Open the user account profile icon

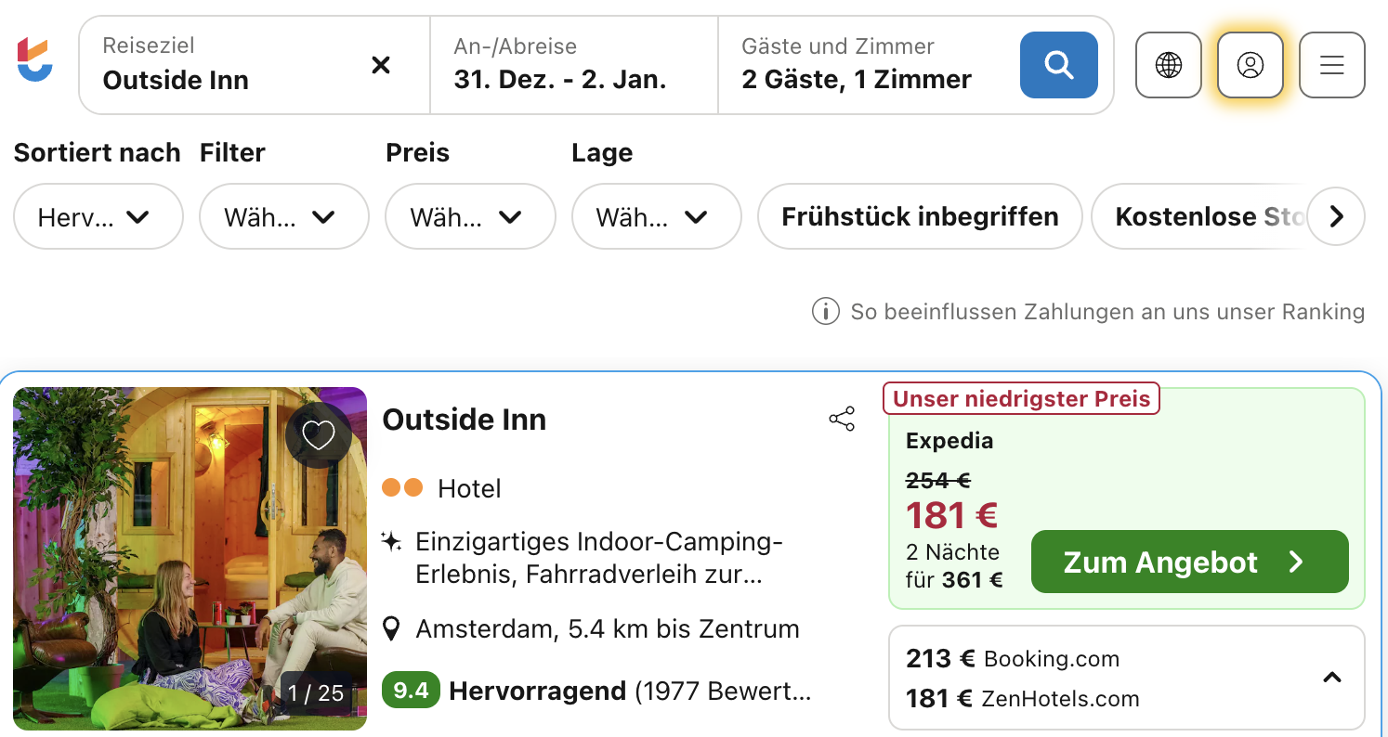coord(1251,65)
